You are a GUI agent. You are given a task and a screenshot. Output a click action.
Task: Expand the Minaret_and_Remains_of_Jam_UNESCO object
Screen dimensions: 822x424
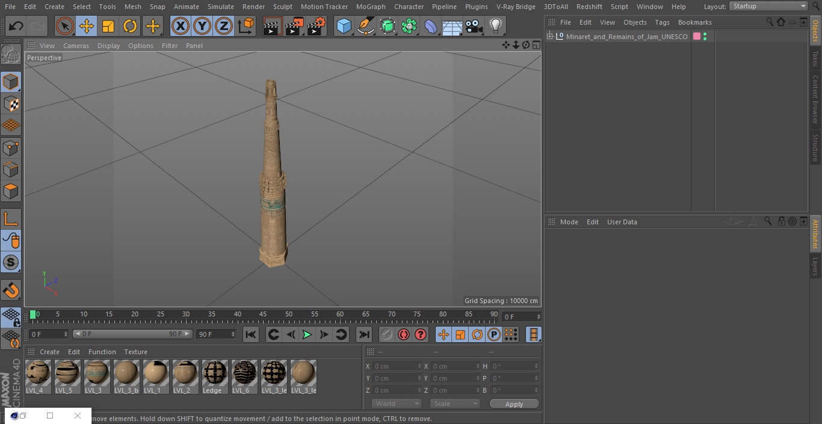click(x=549, y=37)
